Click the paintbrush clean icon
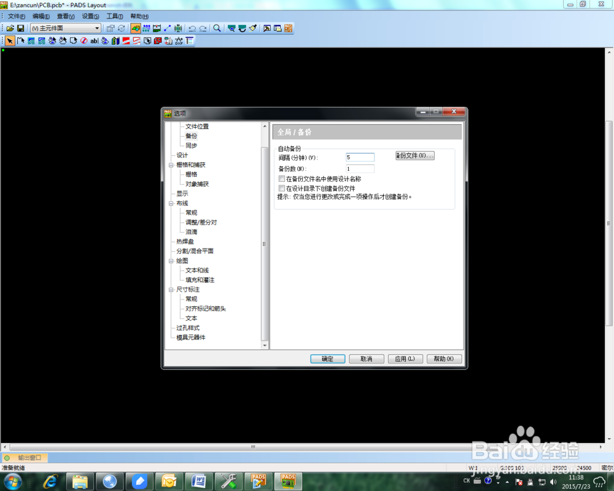 pyautogui.click(x=252, y=28)
